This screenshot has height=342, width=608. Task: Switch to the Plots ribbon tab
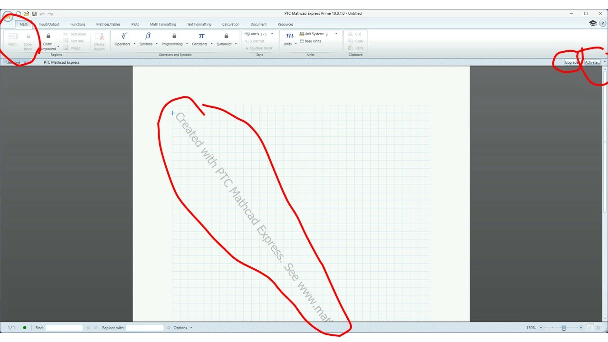click(135, 24)
